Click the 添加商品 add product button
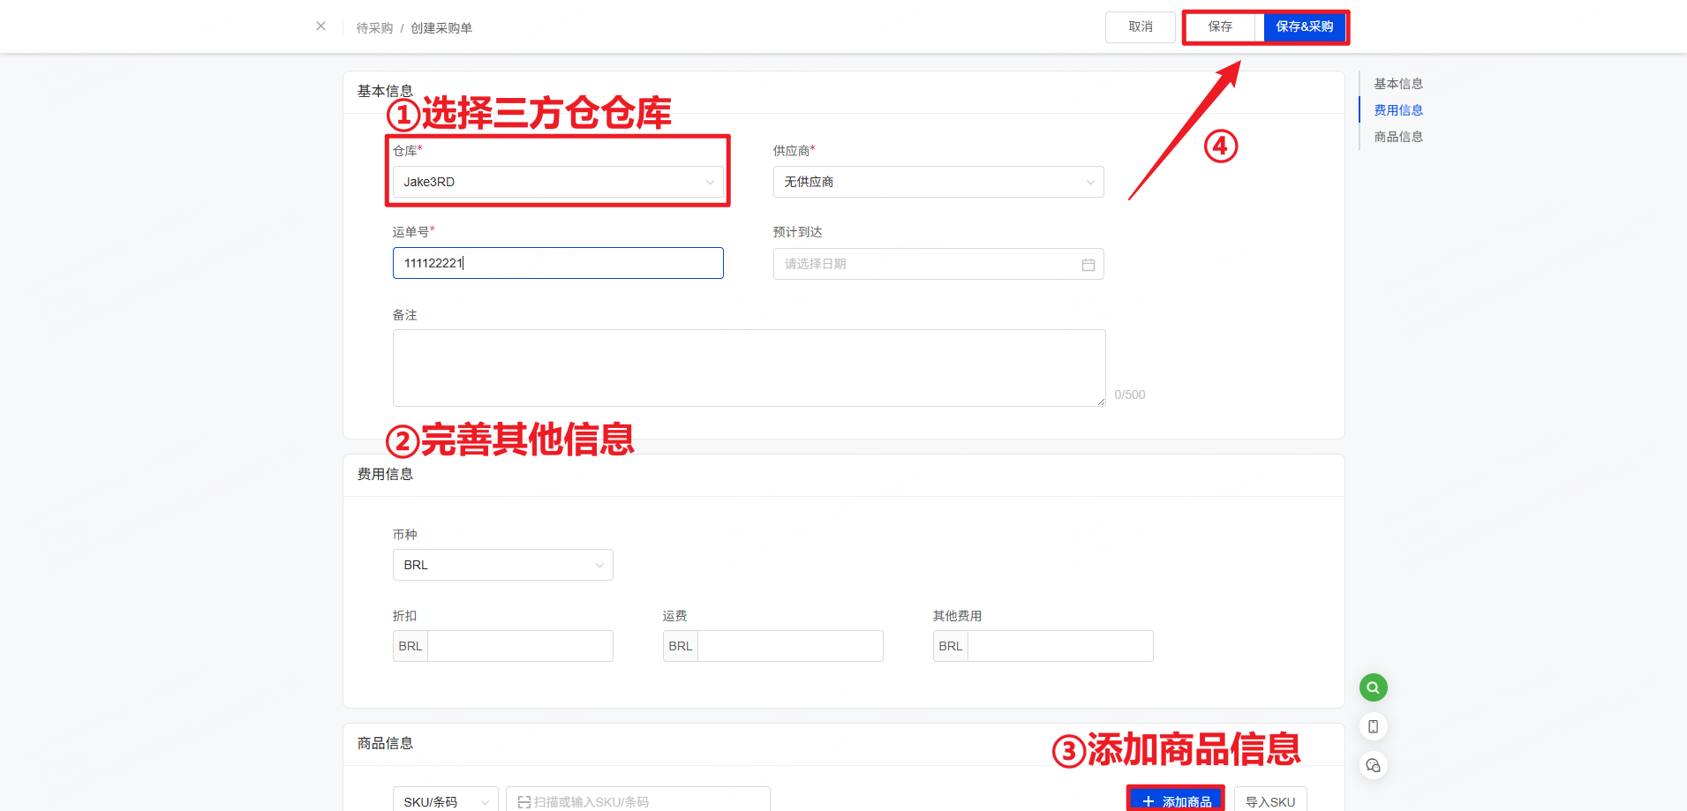The image size is (1687, 811). click(1176, 800)
